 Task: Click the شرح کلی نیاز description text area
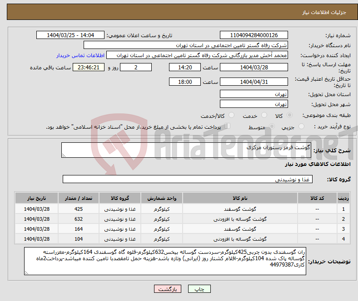click(186, 150)
